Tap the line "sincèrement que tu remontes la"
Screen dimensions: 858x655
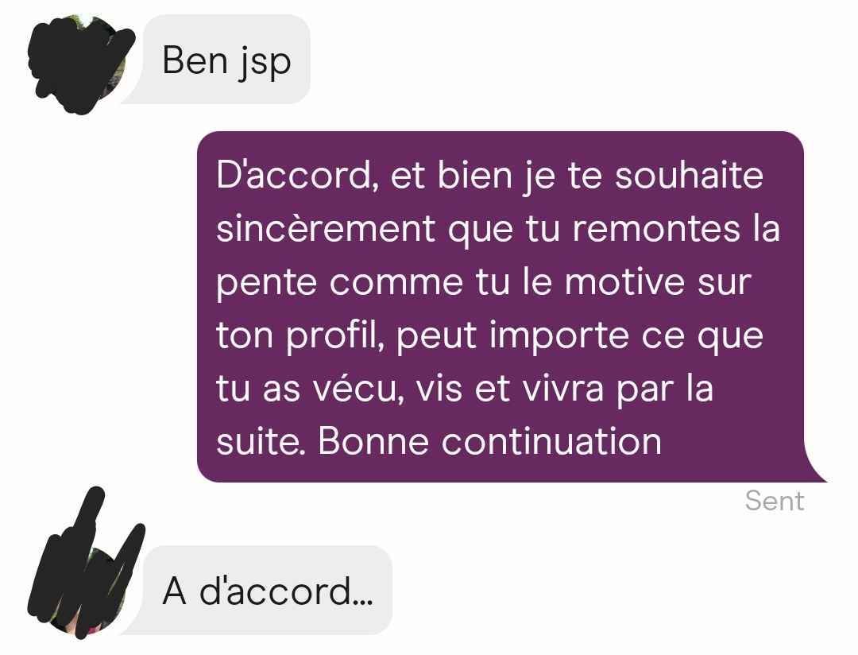point(498,229)
